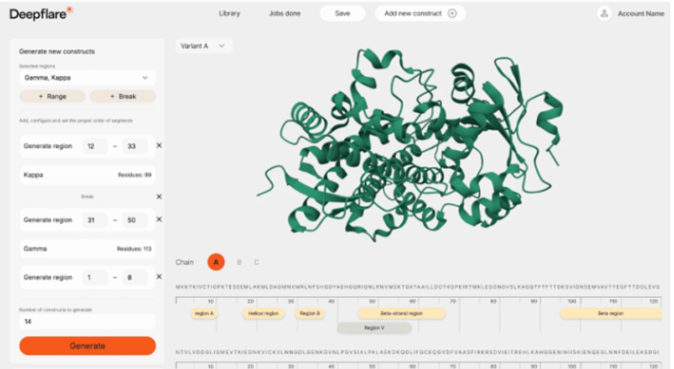The height and width of the screenshot is (369, 674).
Task: Click the plus icon on Add new construct
Action: [454, 13]
